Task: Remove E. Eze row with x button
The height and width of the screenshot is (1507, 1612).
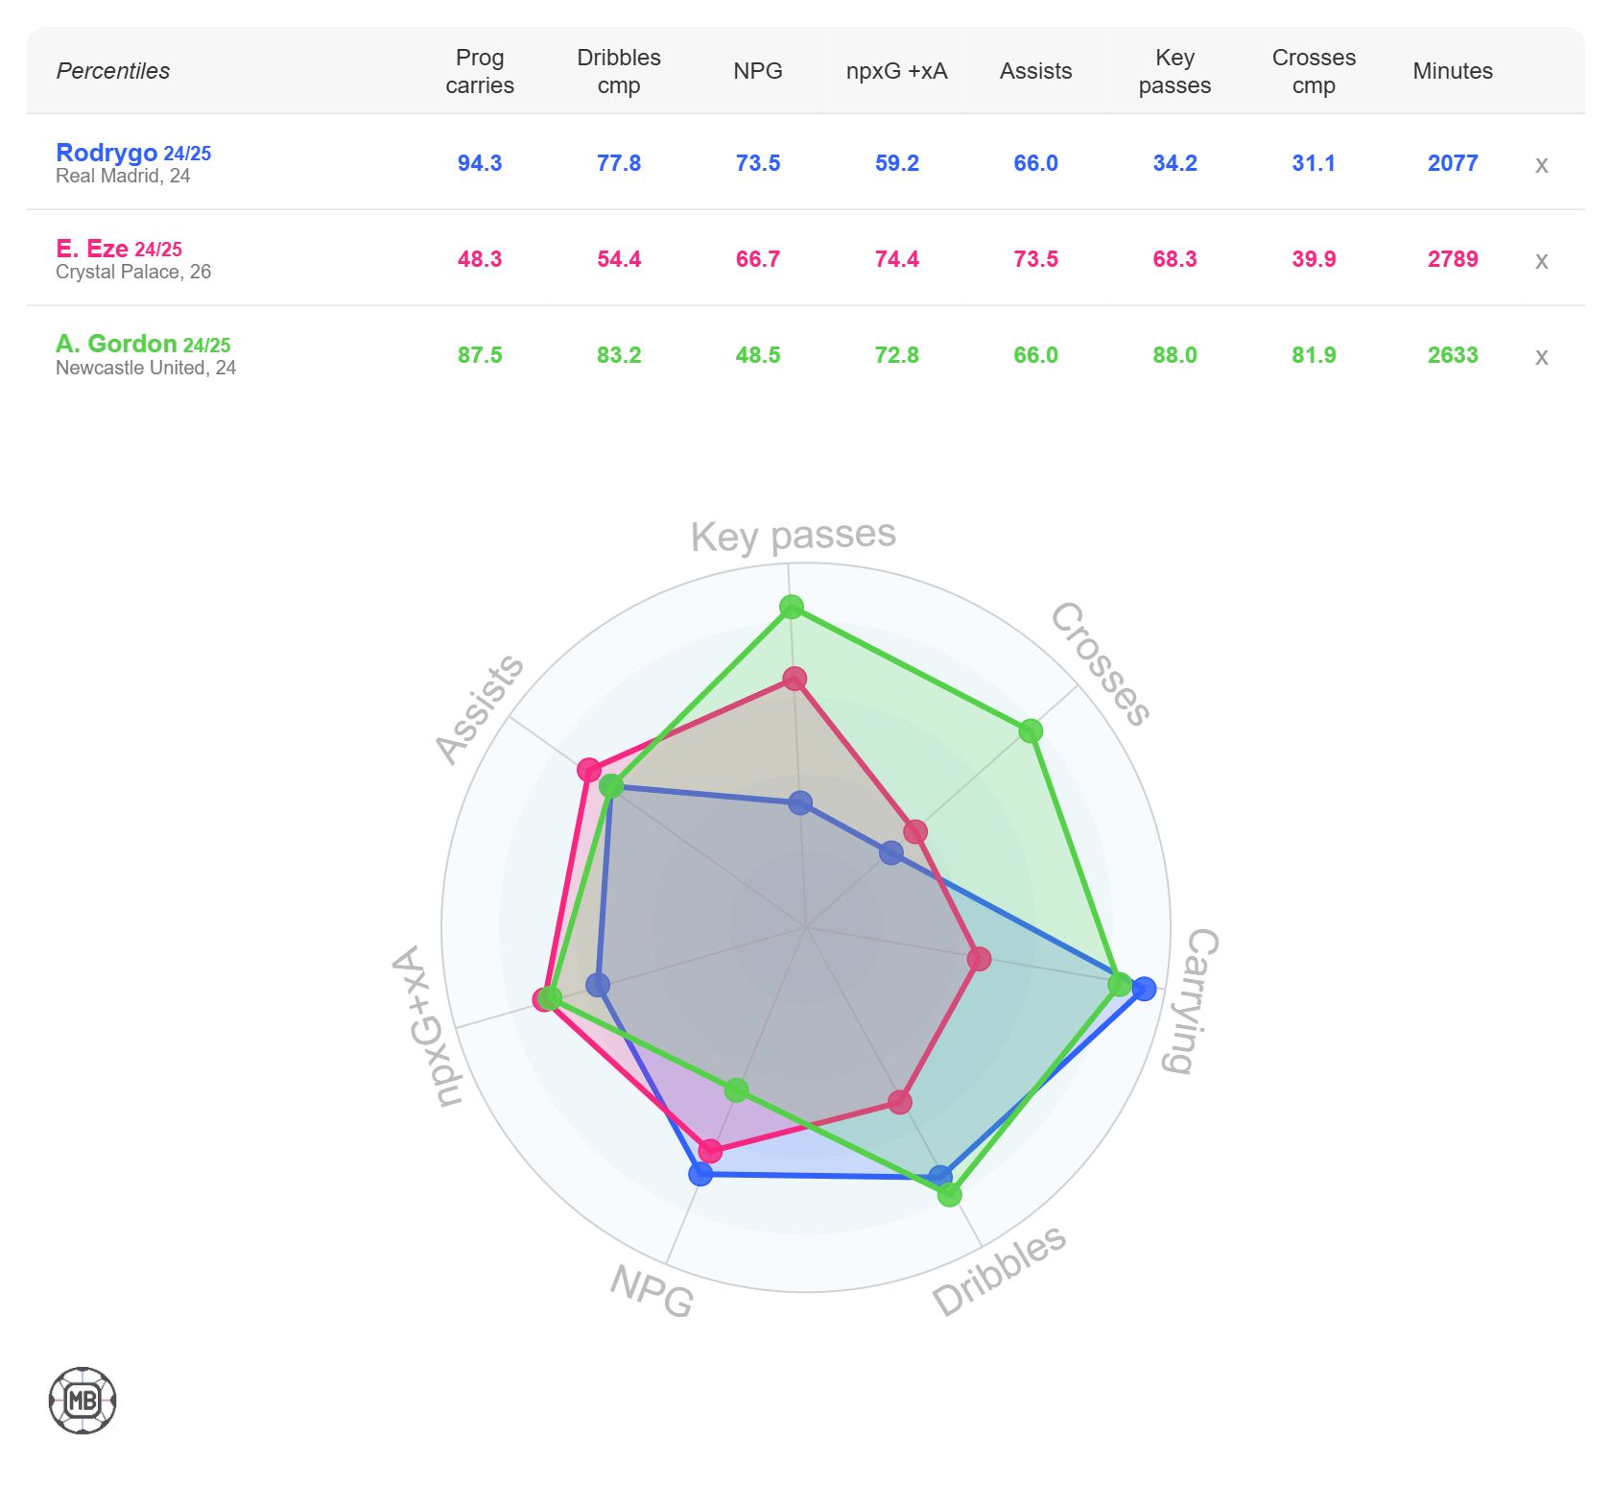Action: 1541,260
